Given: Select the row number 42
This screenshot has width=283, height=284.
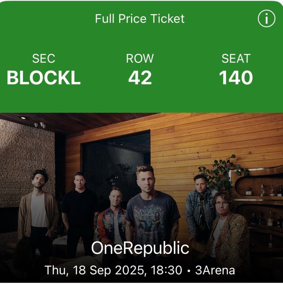Looking at the screenshot, I should tap(140, 78).
